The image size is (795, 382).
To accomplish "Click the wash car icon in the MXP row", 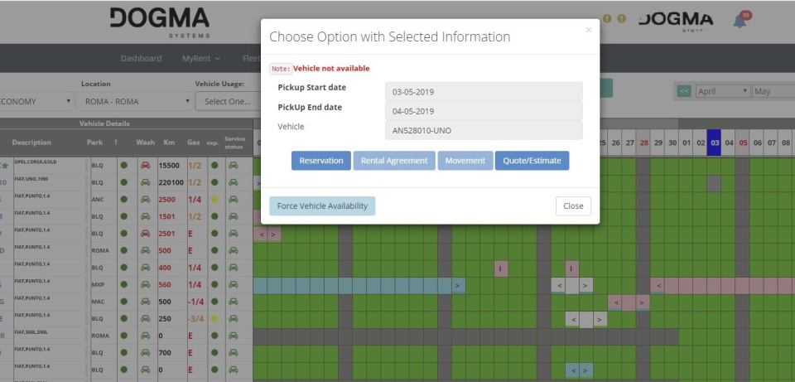I will pos(145,284).
